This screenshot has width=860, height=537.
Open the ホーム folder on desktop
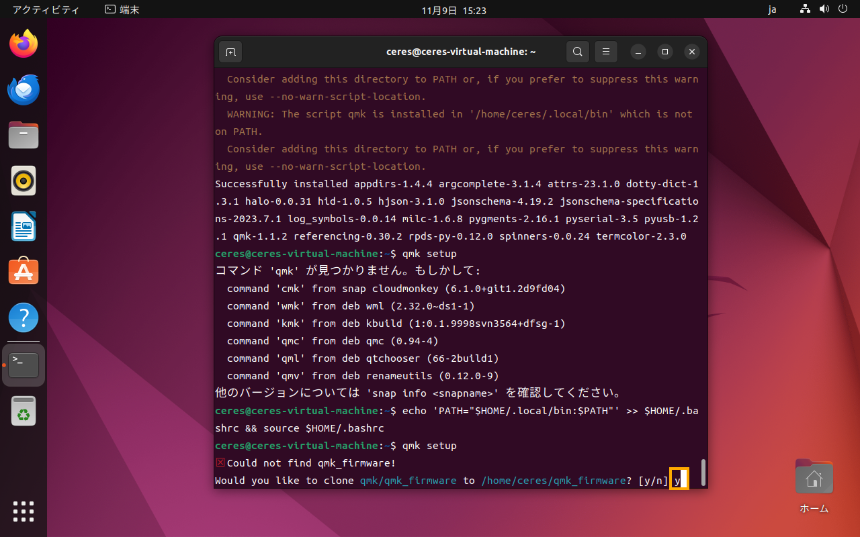coord(814,487)
